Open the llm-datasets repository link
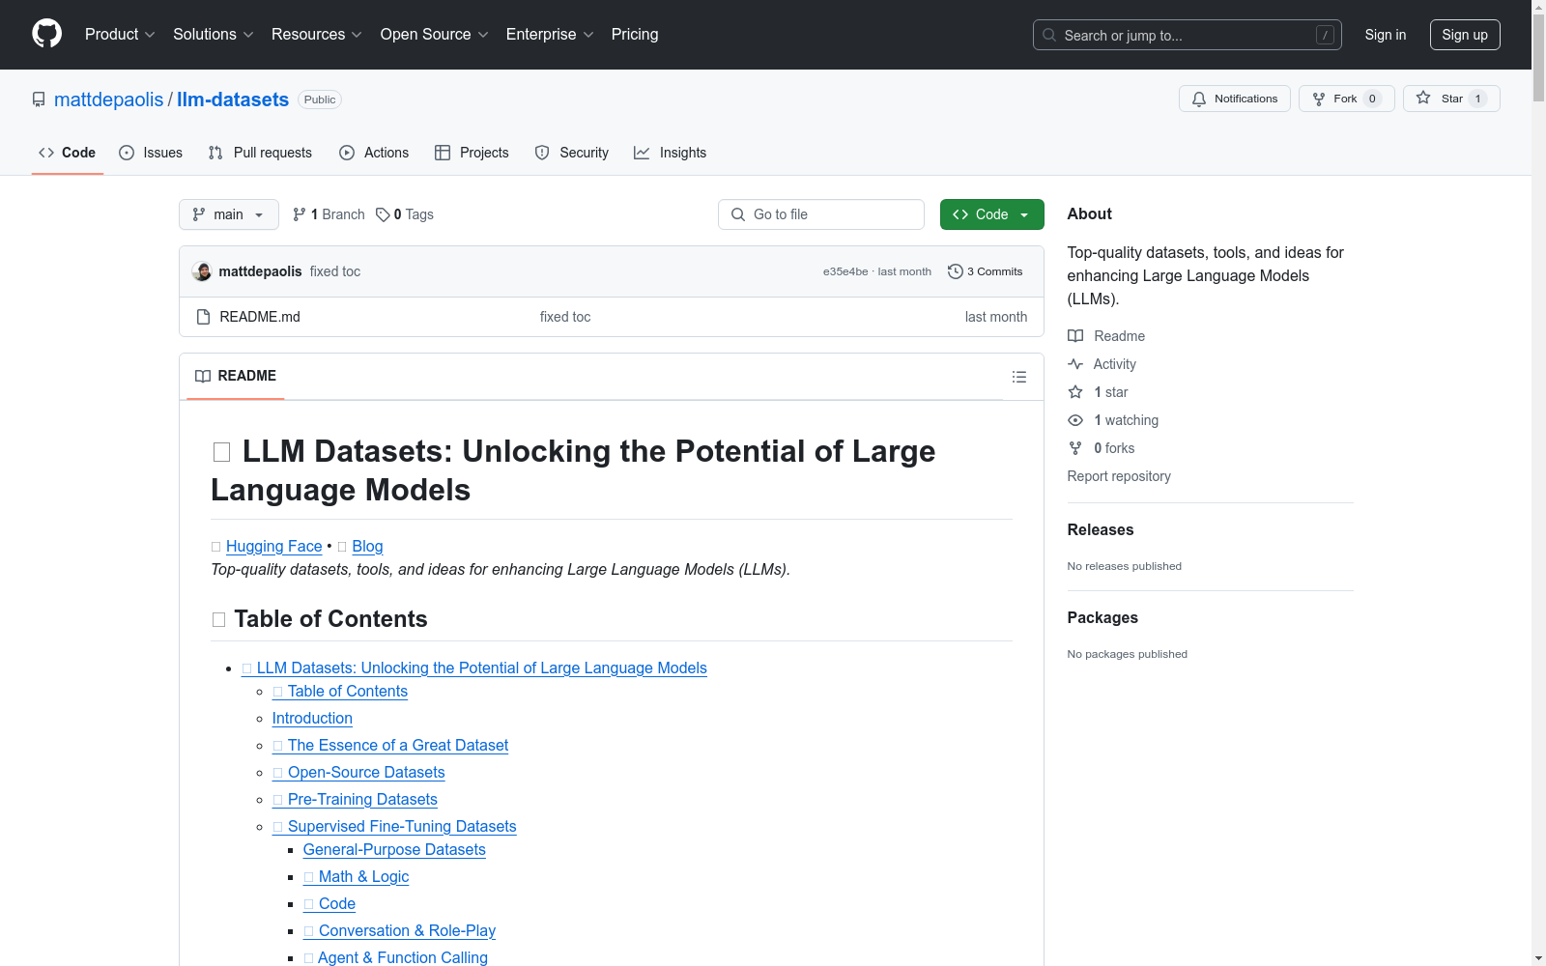The height and width of the screenshot is (966, 1546). click(233, 99)
